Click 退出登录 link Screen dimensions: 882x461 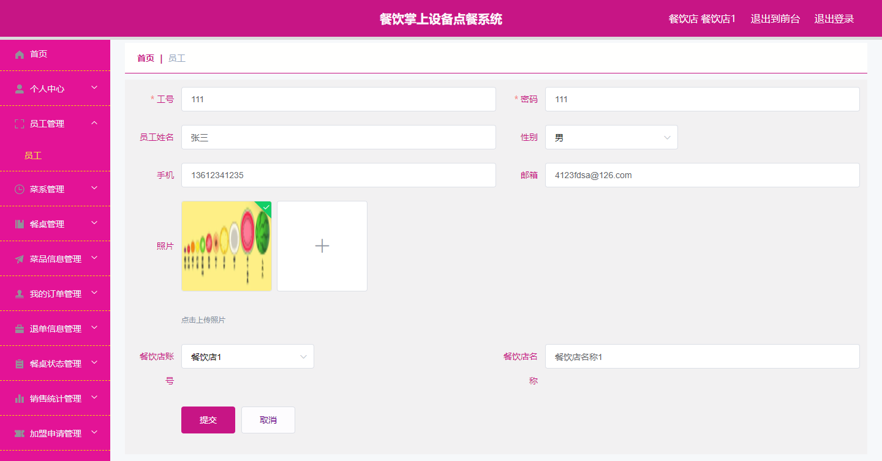(x=834, y=18)
